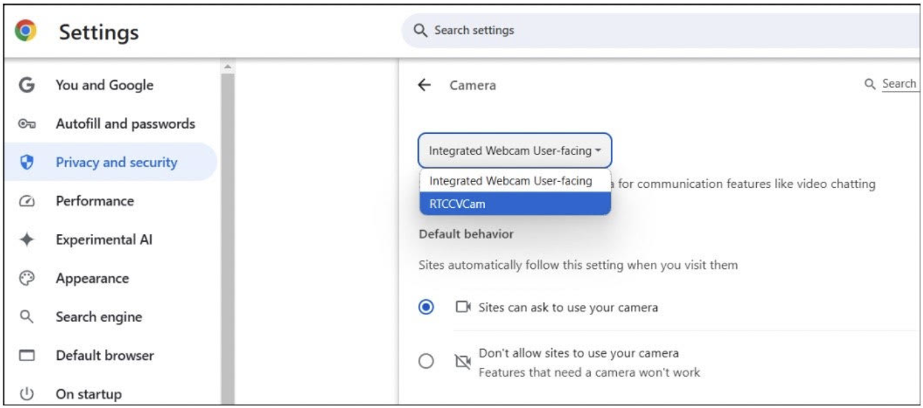Select 'Don't allow sites to use your camera'
Screen dimensions: 923x408
point(426,361)
